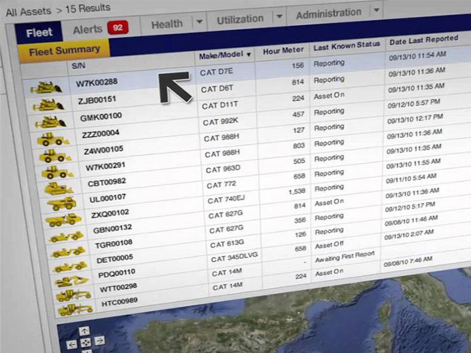Click the Date Last Reported column header
Viewport: 471px width, 353px height.
(424, 40)
